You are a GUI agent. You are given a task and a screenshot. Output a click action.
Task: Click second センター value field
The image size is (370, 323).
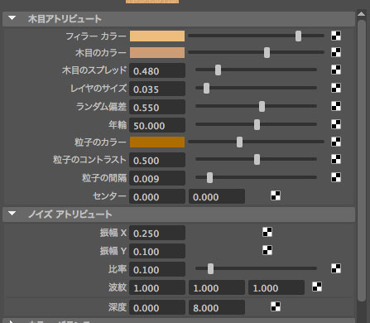point(217,196)
